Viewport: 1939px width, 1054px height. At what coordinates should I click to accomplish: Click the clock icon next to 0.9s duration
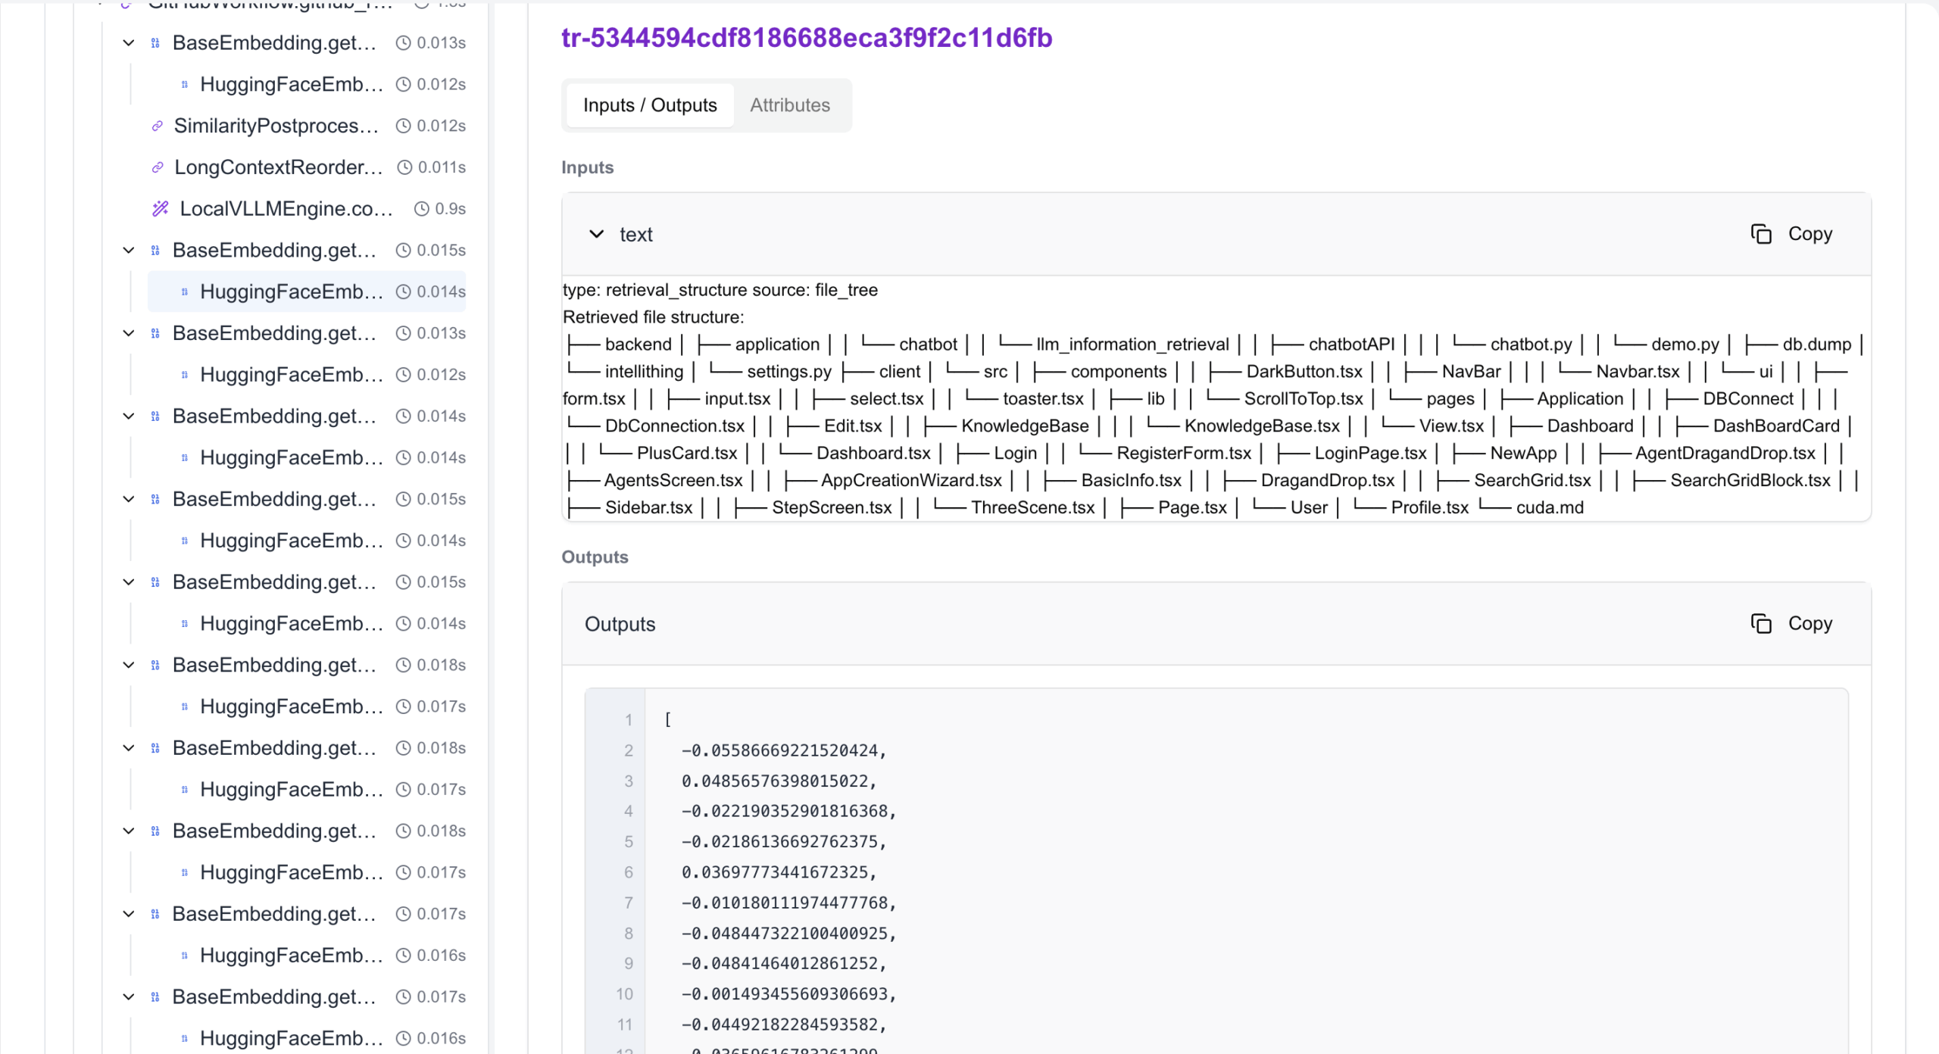[421, 208]
